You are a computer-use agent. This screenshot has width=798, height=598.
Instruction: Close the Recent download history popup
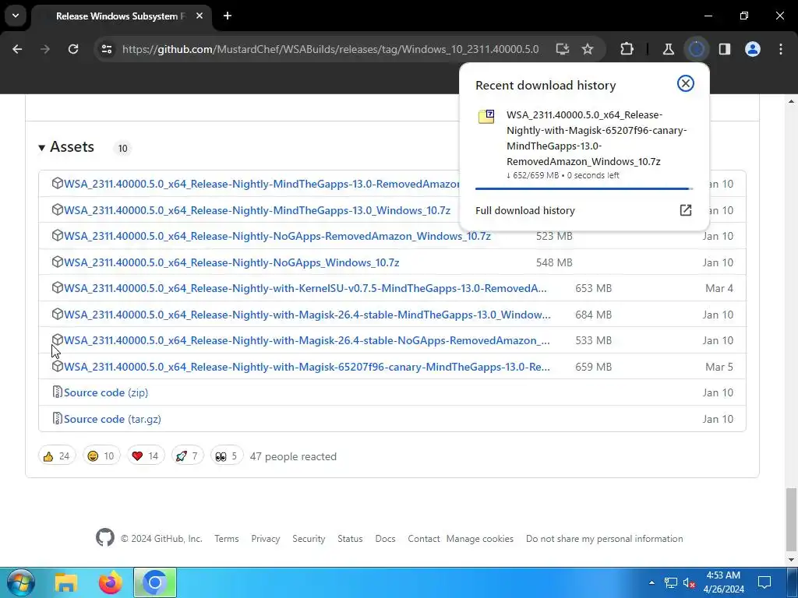coord(686,83)
